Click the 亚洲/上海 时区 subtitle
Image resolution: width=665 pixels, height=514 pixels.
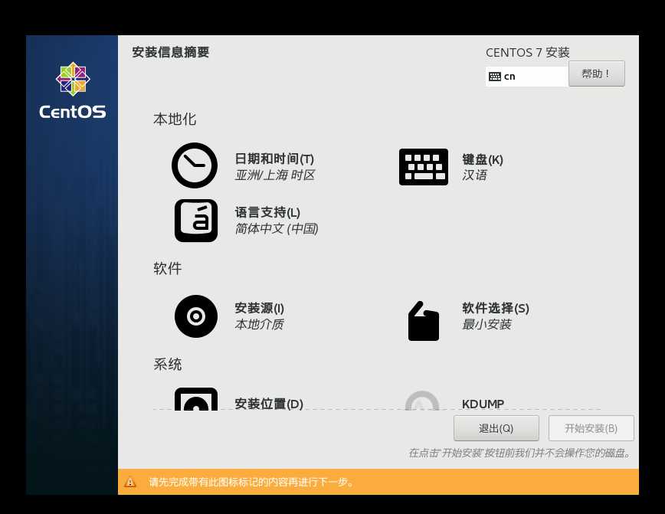(274, 175)
